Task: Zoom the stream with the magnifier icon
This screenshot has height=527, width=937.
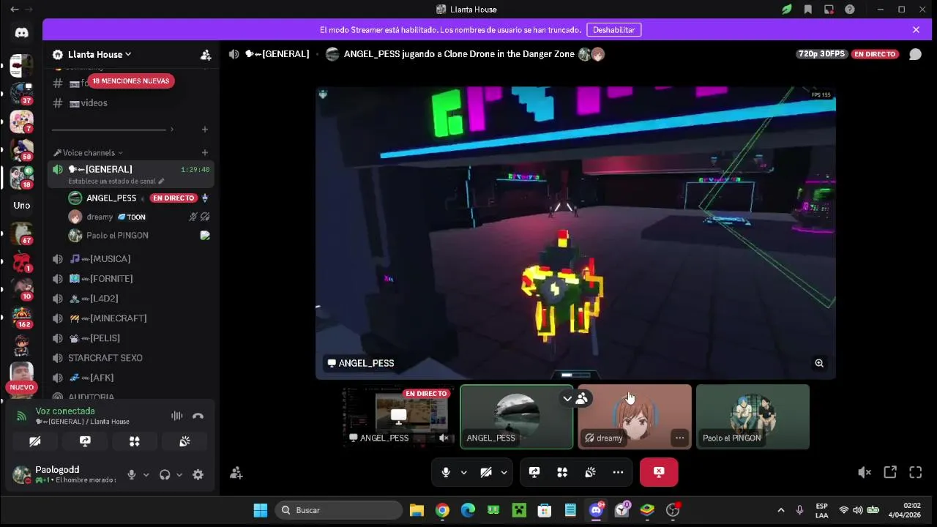Action: [x=819, y=363]
